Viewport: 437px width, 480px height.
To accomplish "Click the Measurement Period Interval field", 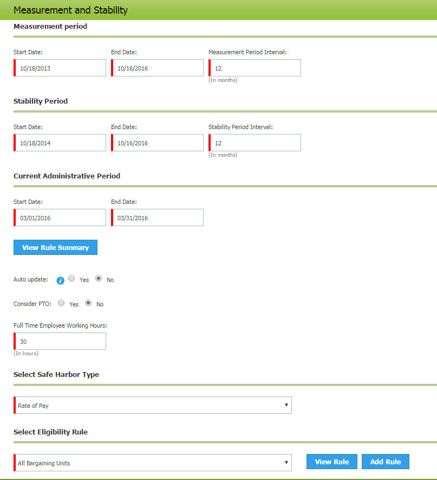I will click(255, 68).
